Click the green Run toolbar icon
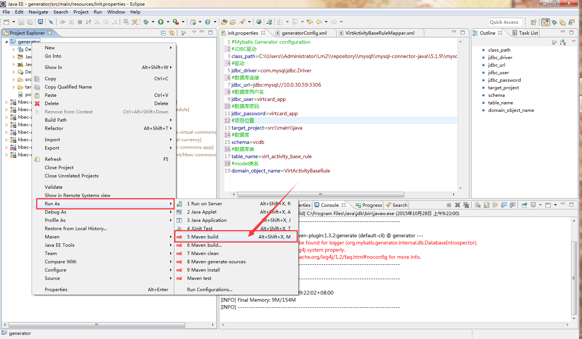The width and height of the screenshot is (582, 339). tap(161, 22)
